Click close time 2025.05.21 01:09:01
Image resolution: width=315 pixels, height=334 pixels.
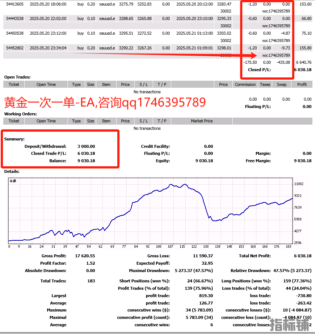(x=195, y=48)
